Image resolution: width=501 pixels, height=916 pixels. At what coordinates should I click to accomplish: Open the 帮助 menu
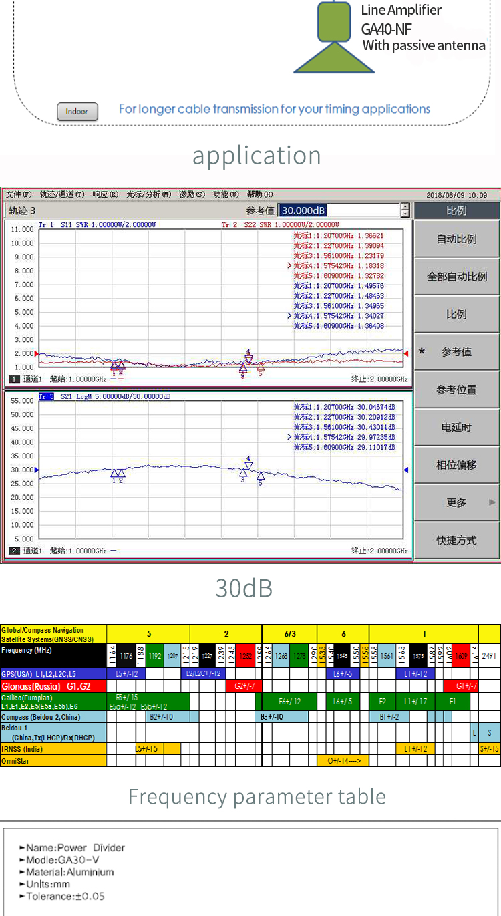pyautogui.click(x=256, y=194)
